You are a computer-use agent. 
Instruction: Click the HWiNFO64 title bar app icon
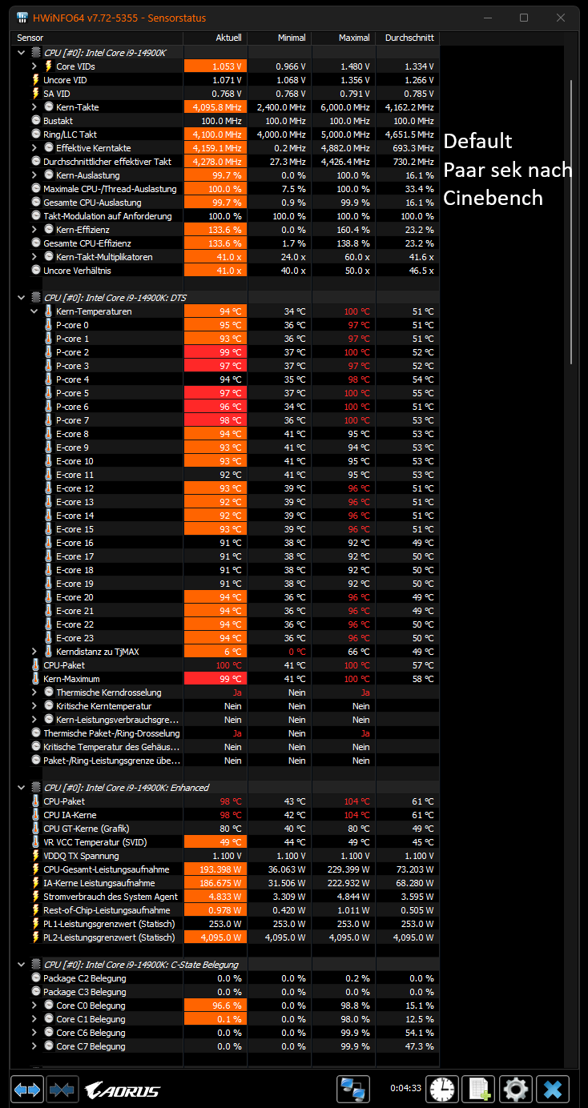pyautogui.click(x=21, y=18)
